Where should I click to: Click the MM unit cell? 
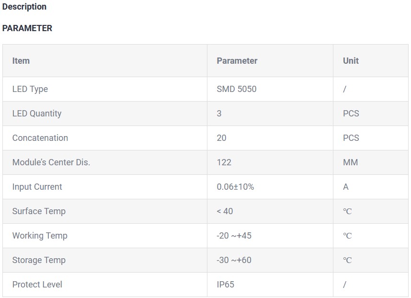point(351,162)
